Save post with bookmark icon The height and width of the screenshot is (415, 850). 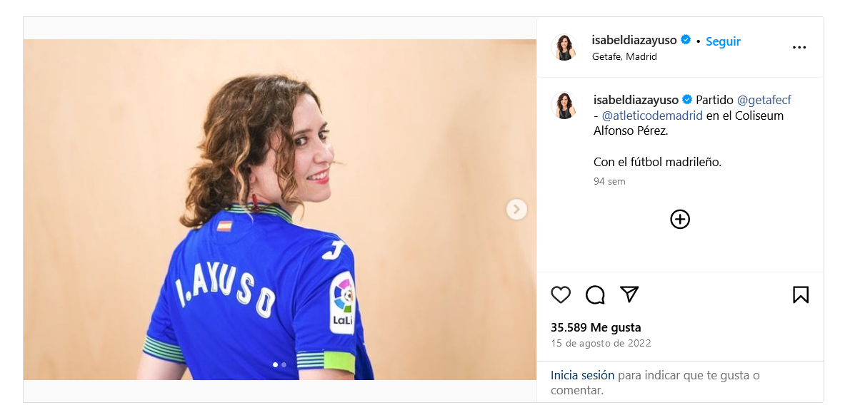800,295
